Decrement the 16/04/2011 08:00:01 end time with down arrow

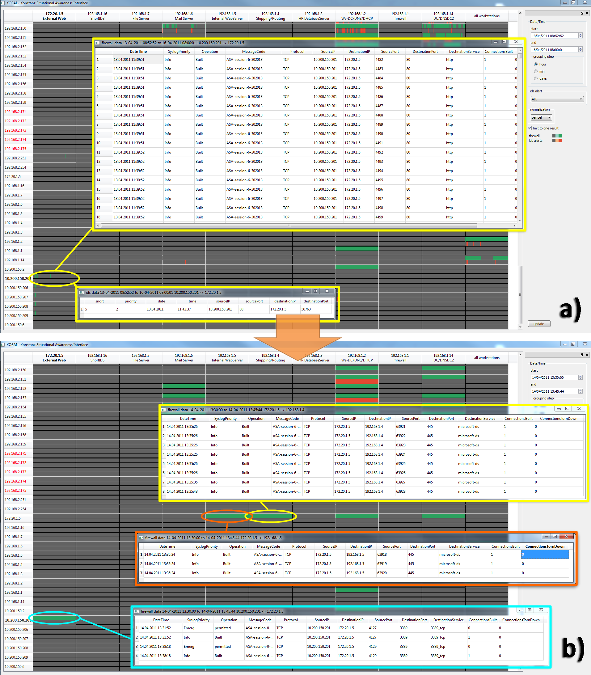[x=580, y=51]
